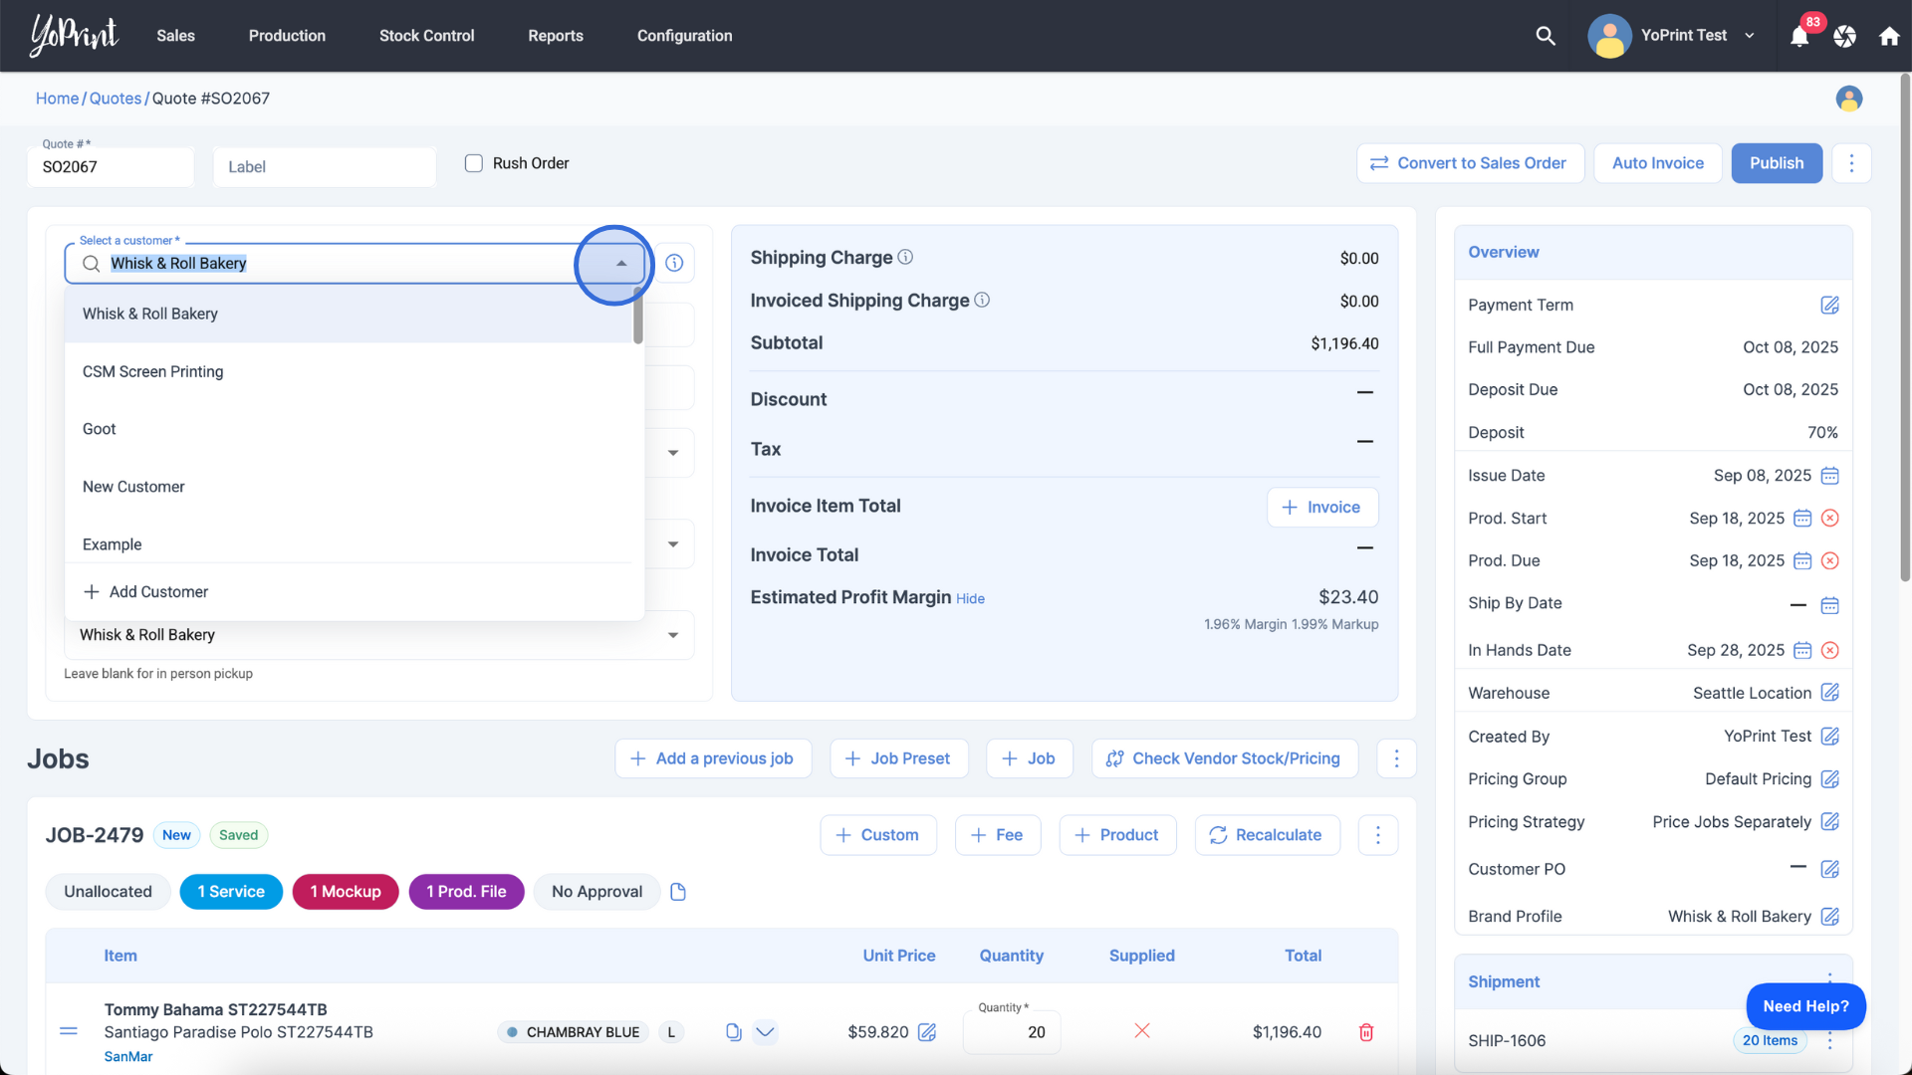Expand the Tommy Bahama item chevron
This screenshot has height=1075, width=1912.
[x=765, y=1032]
